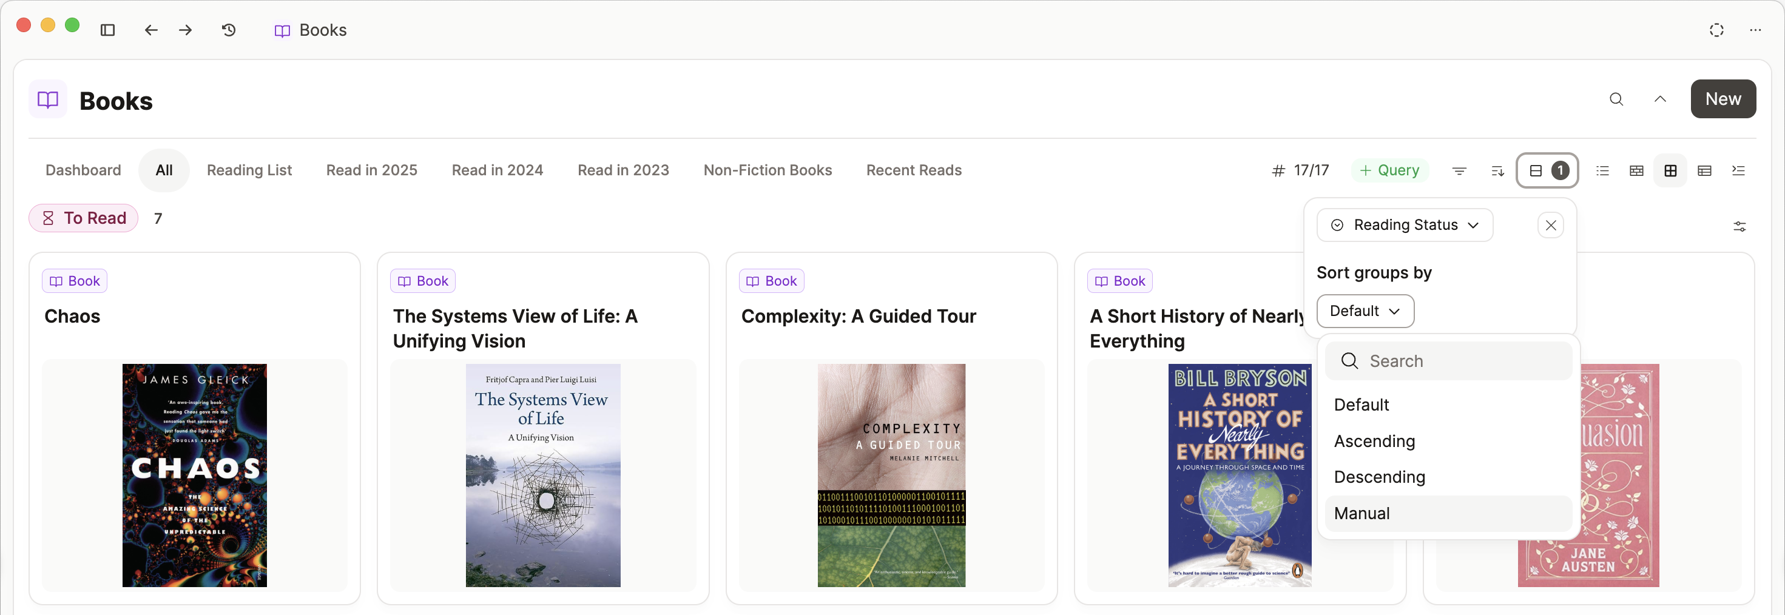Toggle the grouping button with badge 1

[1547, 170]
